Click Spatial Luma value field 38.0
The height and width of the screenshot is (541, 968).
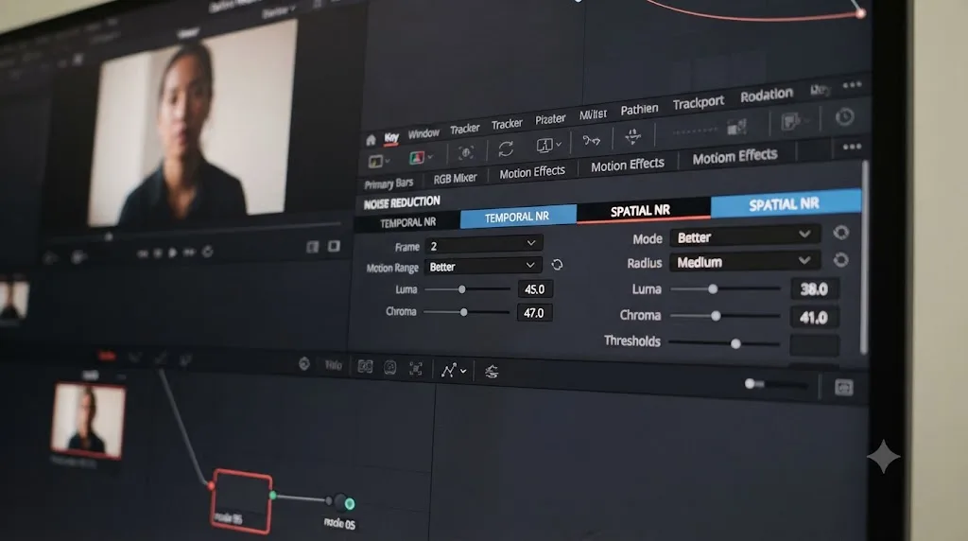[x=814, y=289]
